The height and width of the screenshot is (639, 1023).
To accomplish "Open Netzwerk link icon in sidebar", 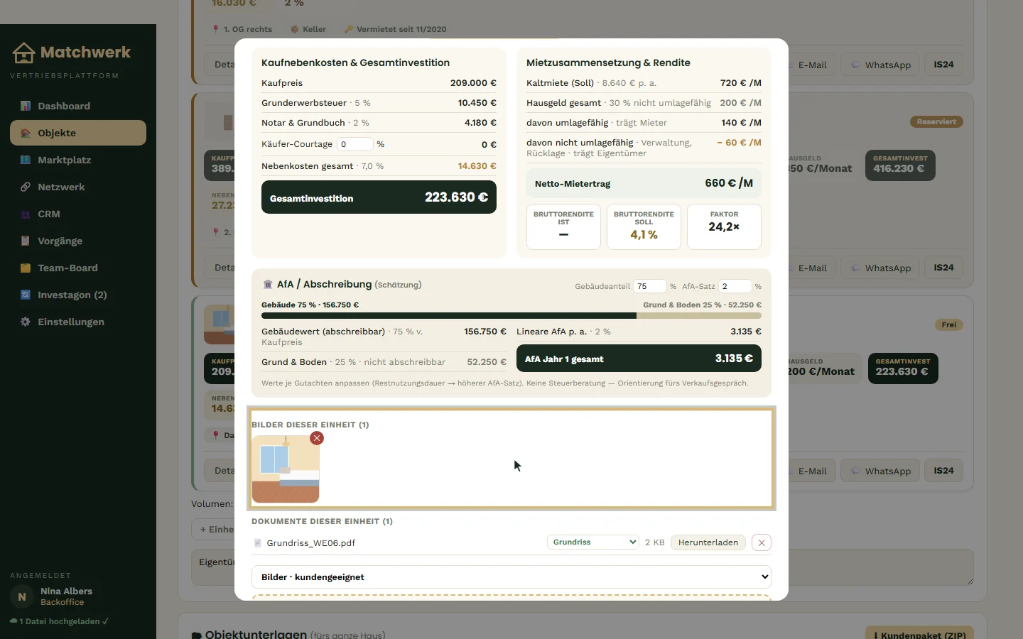I will click(26, 187).
